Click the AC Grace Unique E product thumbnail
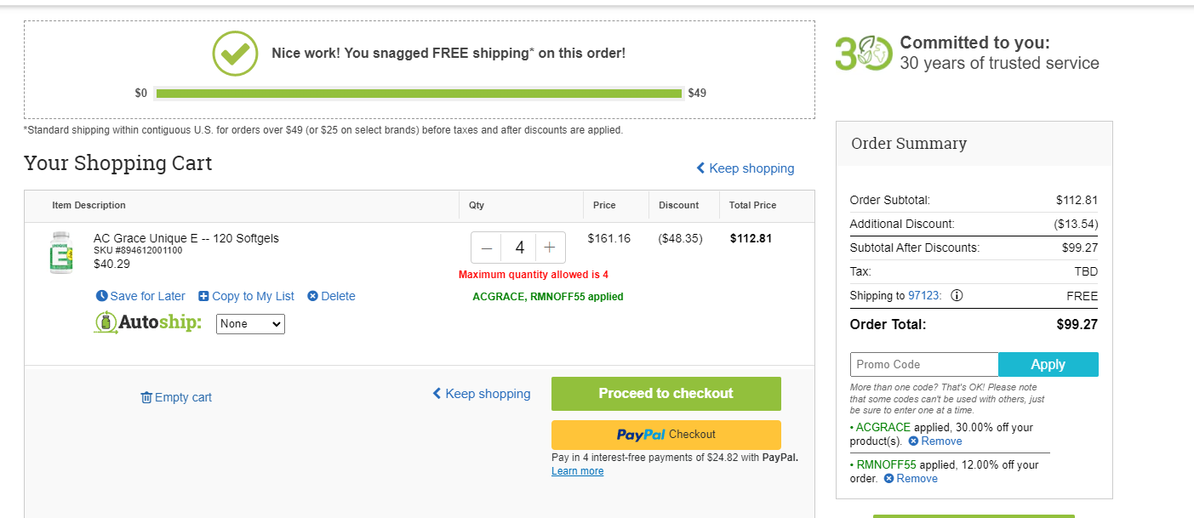This screenshot has width=1194, height=518. pos(61,253)
